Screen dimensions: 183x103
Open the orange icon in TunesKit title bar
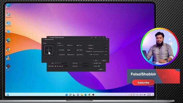click(x=92, y=37)
